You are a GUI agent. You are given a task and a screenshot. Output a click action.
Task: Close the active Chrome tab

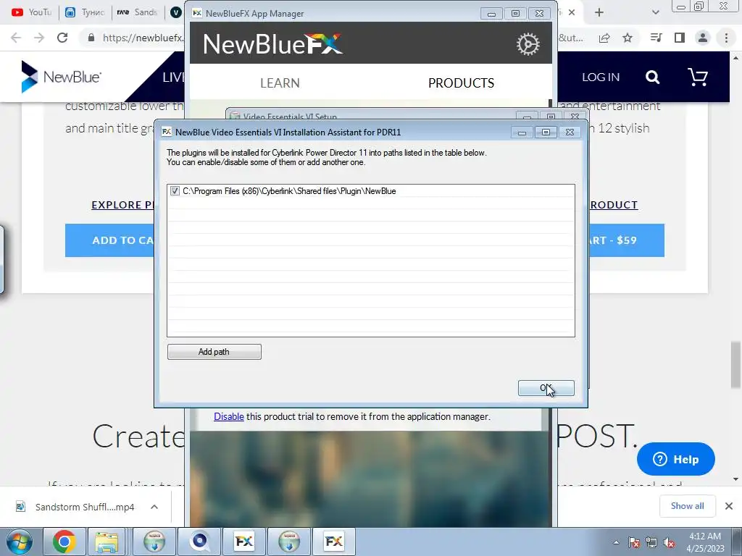coord(572,12)
